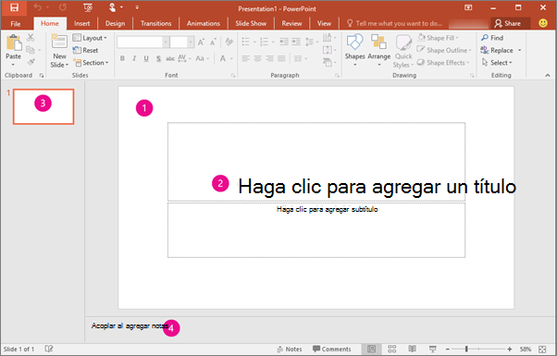
Task: Open the New Slide dropdown arrow
Action: click(67, 65)
